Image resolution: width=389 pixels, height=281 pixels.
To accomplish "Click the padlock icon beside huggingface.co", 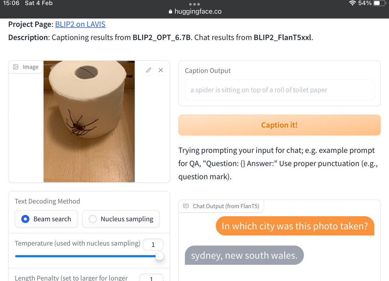I will coord(171,12).
